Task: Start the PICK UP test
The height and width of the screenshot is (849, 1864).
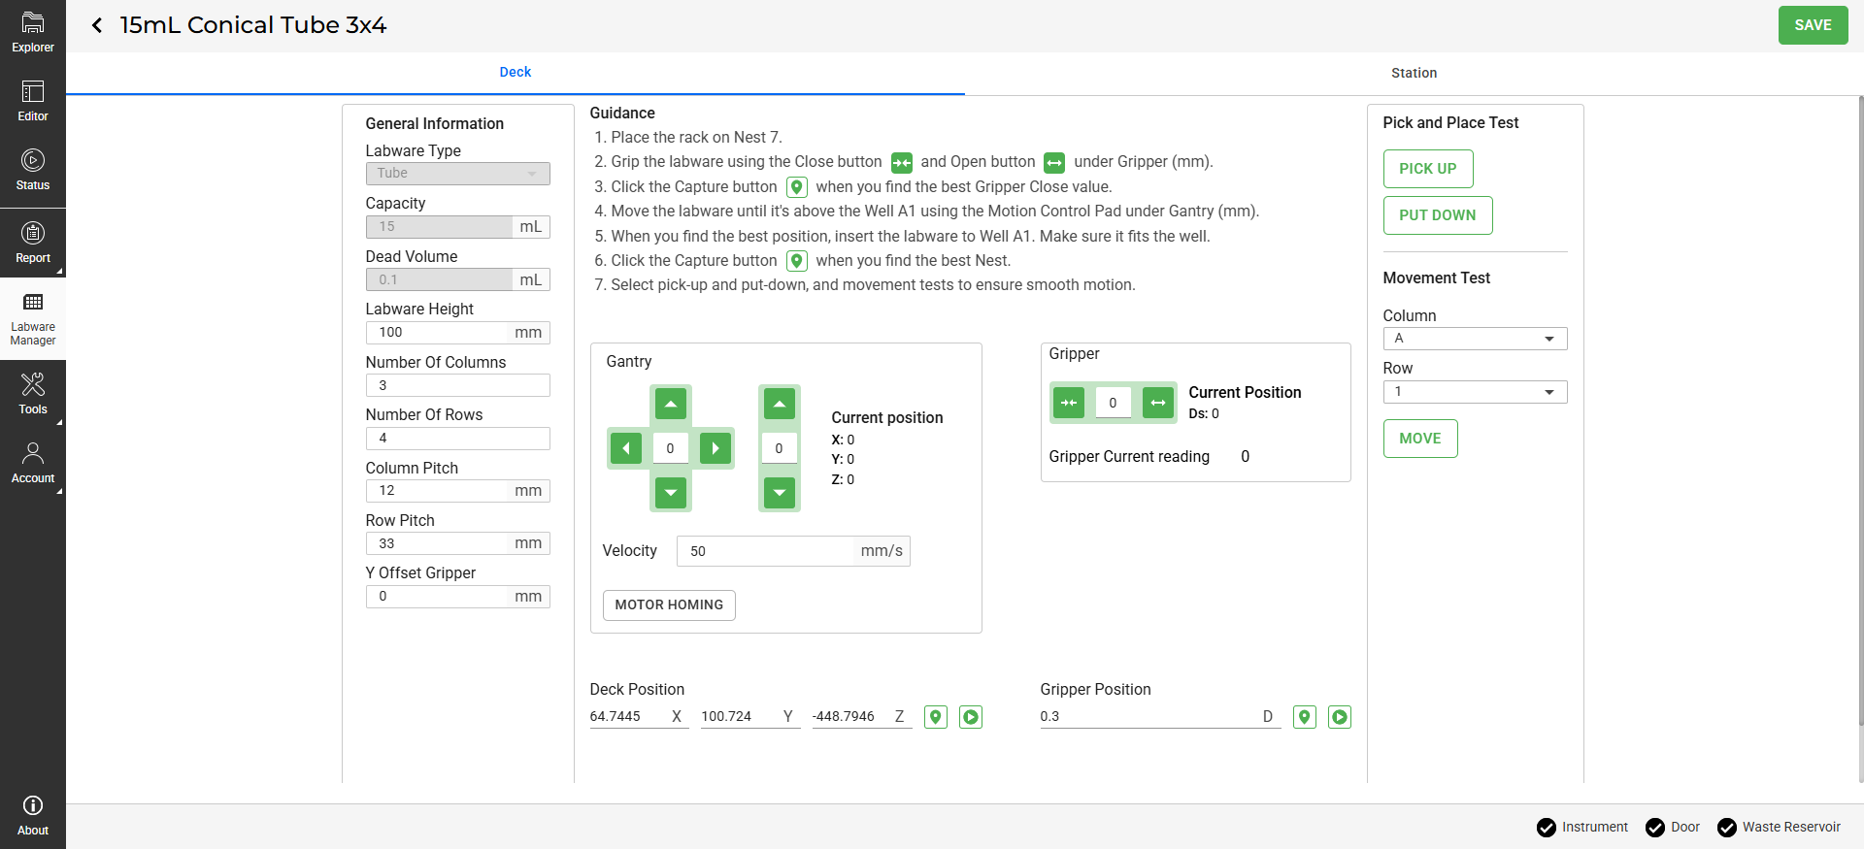Action: (x=1427, y=169)
